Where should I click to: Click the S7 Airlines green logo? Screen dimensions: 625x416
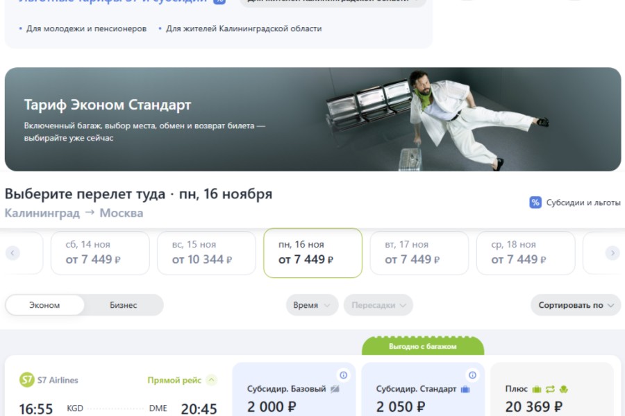coord(27,380)
